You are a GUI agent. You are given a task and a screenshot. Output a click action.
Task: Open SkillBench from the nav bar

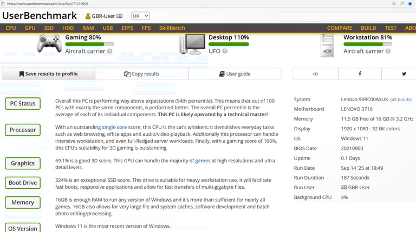(x=172, y=28)
